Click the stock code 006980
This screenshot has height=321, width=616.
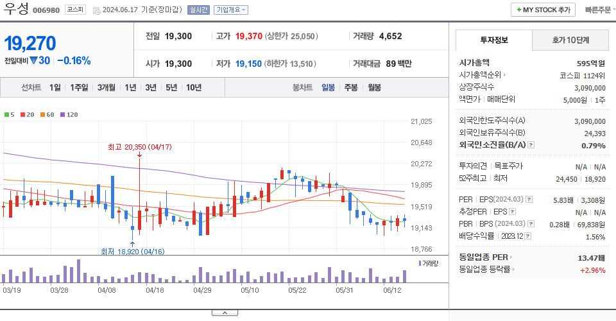46,11
